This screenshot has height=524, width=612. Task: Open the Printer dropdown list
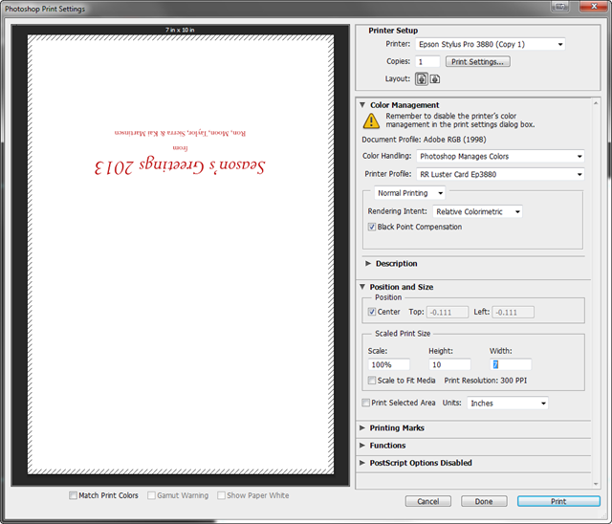491,45
